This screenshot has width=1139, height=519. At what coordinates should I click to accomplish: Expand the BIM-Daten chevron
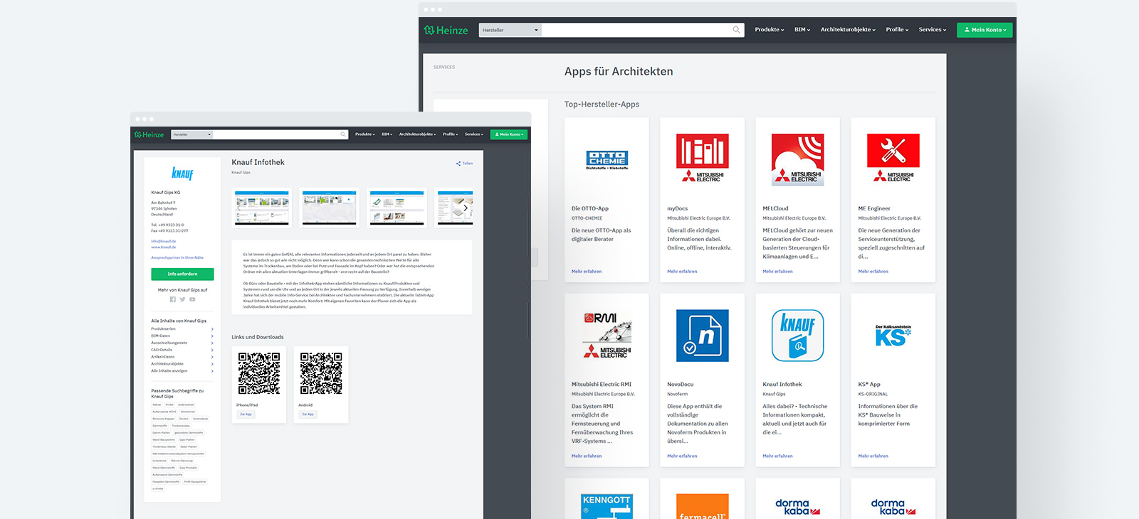pos(212,336)
